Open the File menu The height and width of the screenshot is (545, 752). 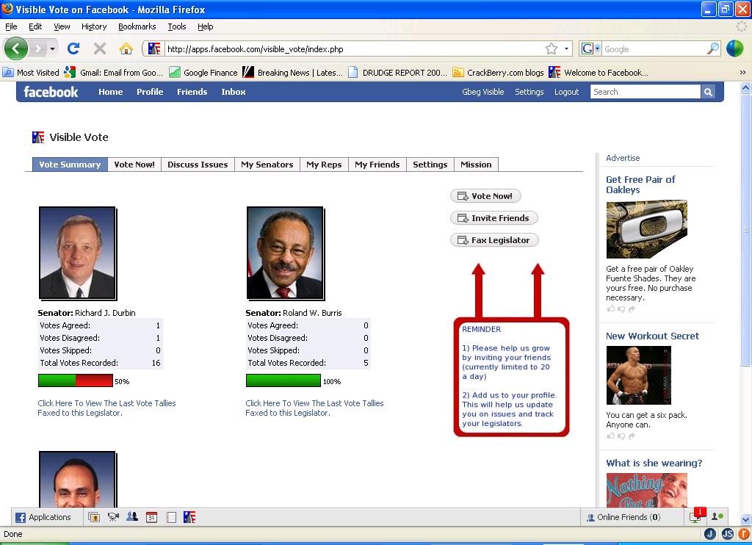11,26
